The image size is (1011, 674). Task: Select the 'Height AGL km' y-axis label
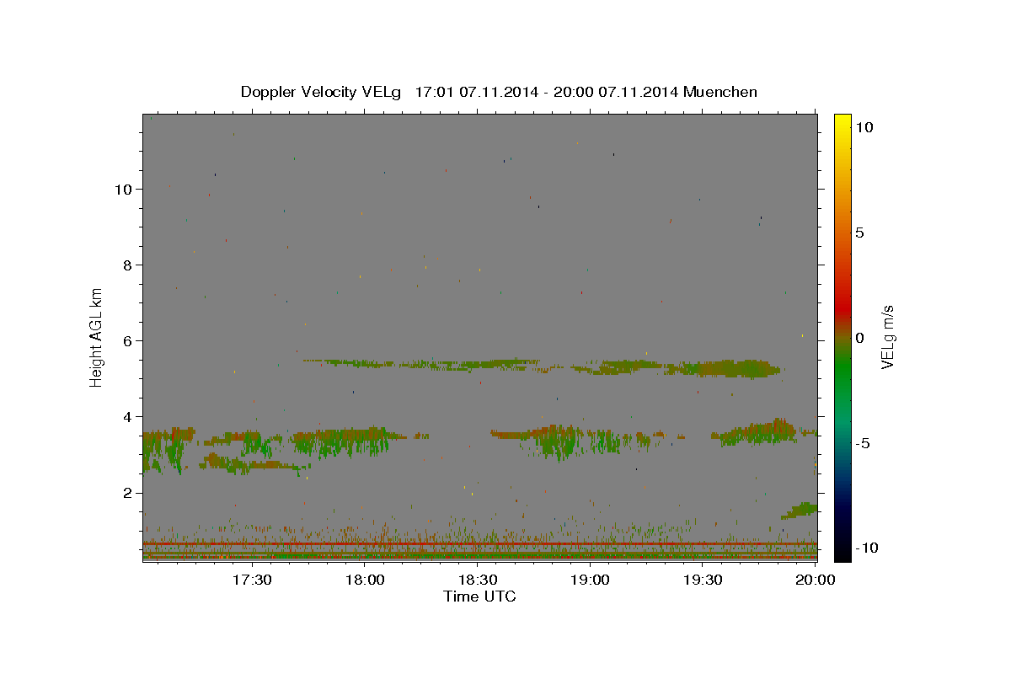(x=97, y=337)
